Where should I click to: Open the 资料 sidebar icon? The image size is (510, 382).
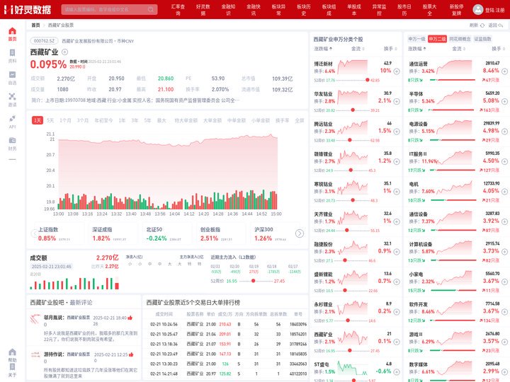click(12, 53)
